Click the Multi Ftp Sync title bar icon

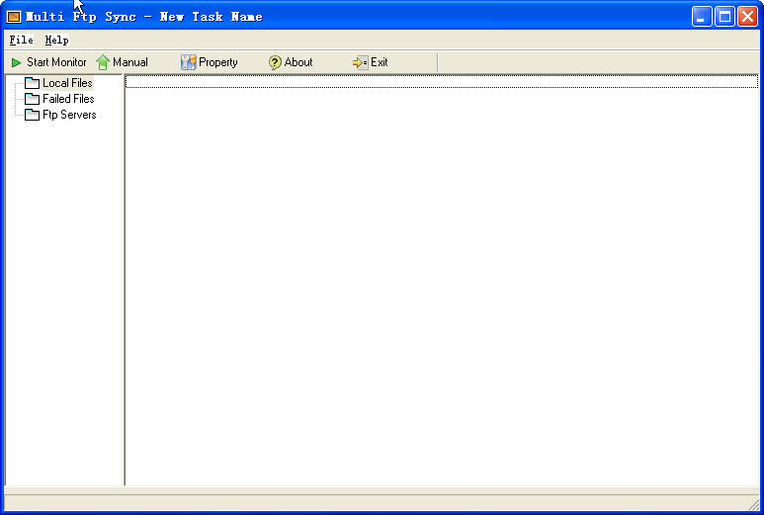click(x=14, y=17)
